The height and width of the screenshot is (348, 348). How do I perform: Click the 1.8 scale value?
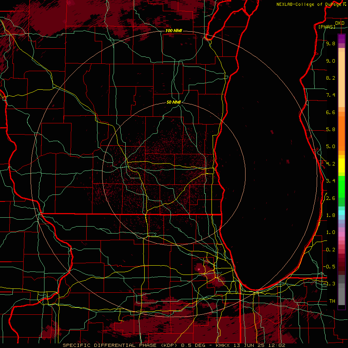331,215
